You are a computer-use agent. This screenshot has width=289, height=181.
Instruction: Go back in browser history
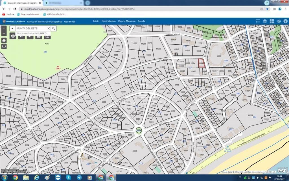[x=4, y=9]
